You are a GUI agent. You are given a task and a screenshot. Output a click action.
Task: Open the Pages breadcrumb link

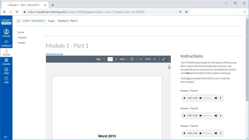[51, 21]
